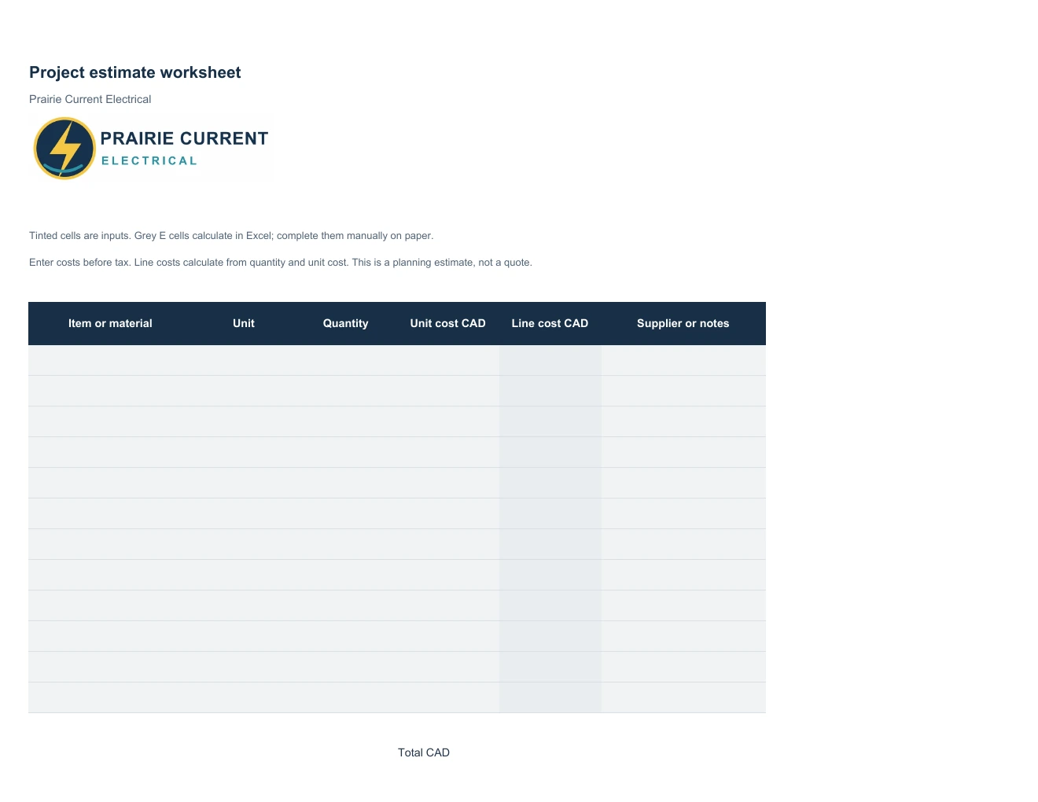
Task: Select the 'Project estimate worksheet' title
Action: 135,72
